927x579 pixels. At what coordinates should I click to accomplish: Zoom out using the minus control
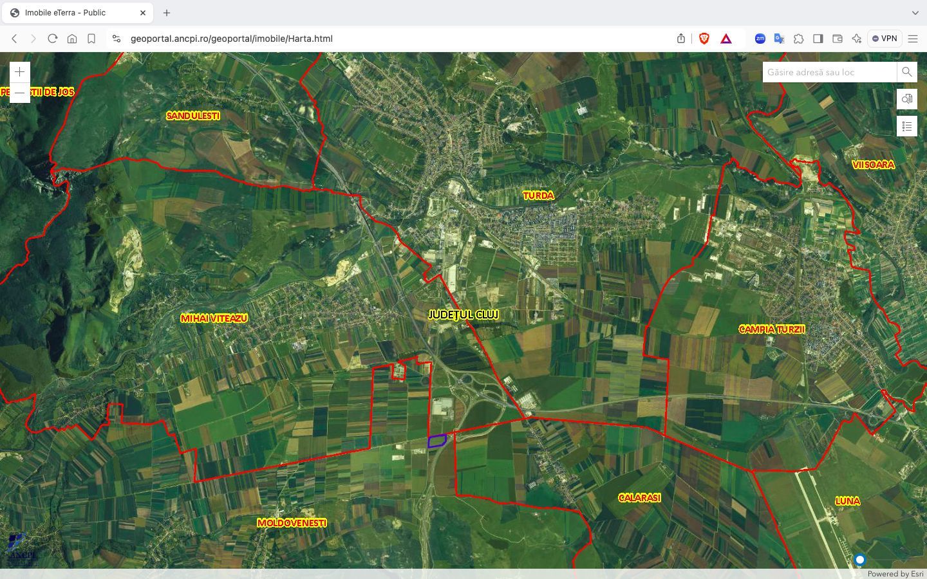(19, 93)
